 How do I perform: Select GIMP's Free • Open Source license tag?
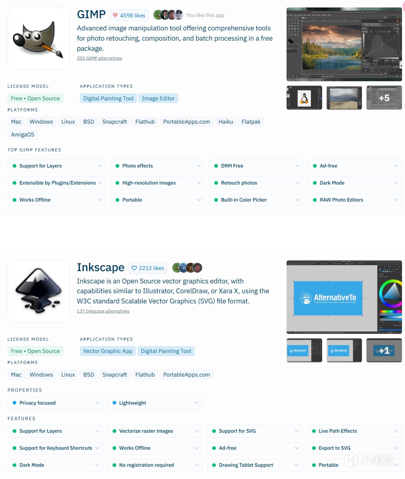[35, 98]
